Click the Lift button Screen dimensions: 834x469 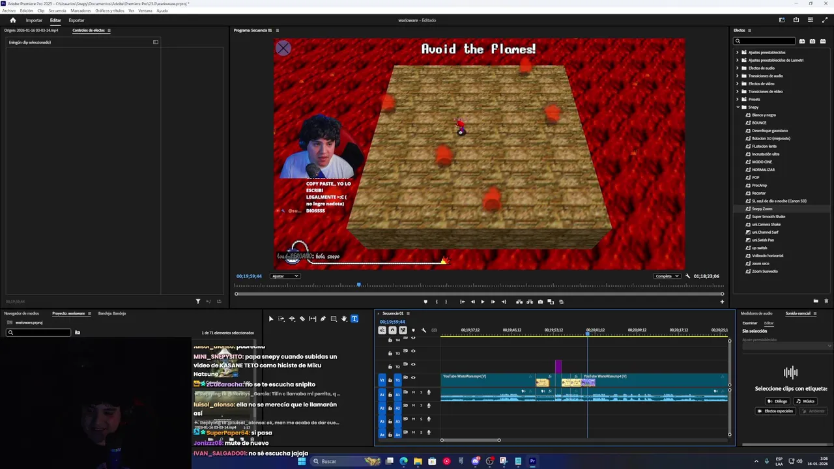tap(519, 302)
